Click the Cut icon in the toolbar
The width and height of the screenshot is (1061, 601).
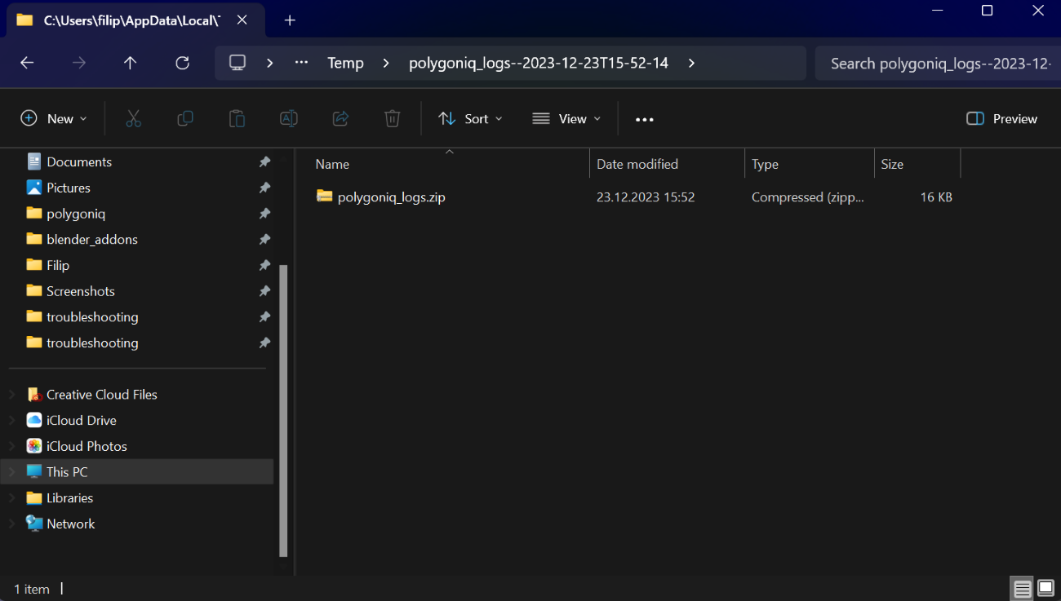[133, 118]
